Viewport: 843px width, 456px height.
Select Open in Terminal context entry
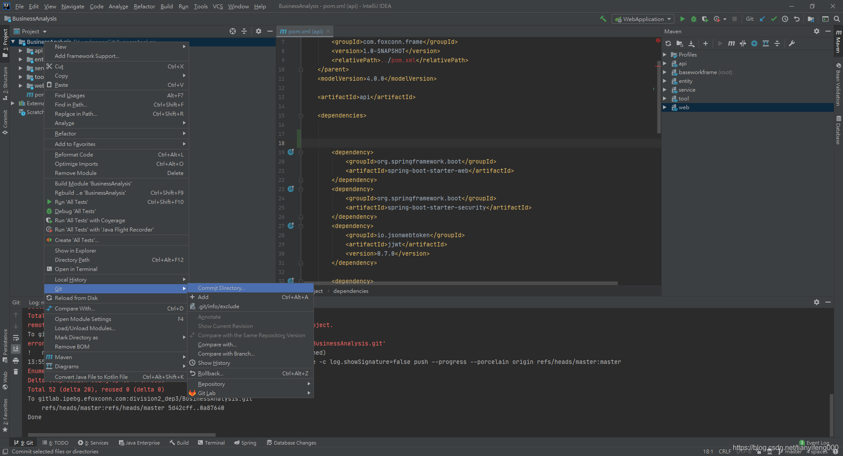tap(116, 269)
